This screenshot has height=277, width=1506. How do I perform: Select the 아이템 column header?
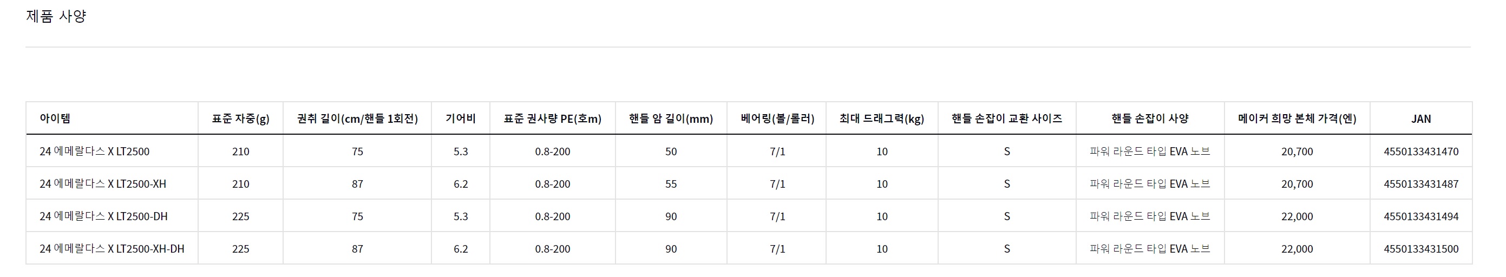(55, 118)
